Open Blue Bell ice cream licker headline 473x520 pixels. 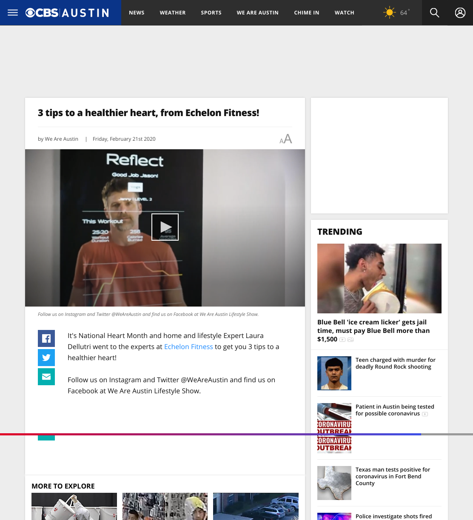tap(373, 331)
